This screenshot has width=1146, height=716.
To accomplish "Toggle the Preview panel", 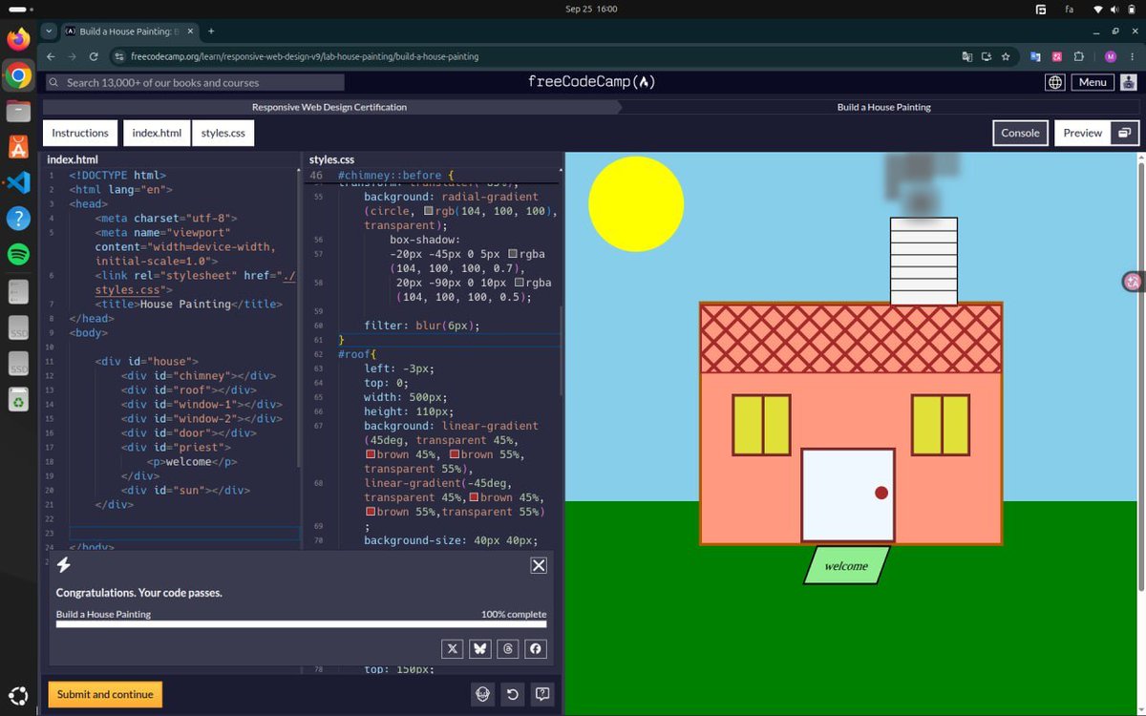I will (1083, 133).
